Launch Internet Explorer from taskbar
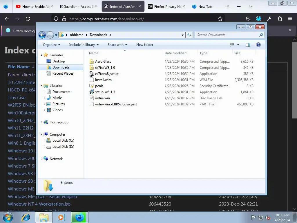Image resolution: width=297 pixels, height=223 pixels. (x=26, y=217)
